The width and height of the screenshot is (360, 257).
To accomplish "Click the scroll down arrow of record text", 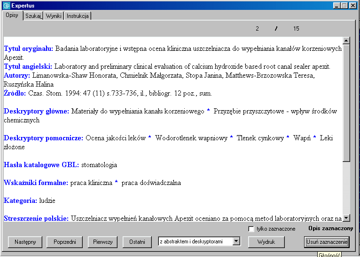I will tap(346, 218).
